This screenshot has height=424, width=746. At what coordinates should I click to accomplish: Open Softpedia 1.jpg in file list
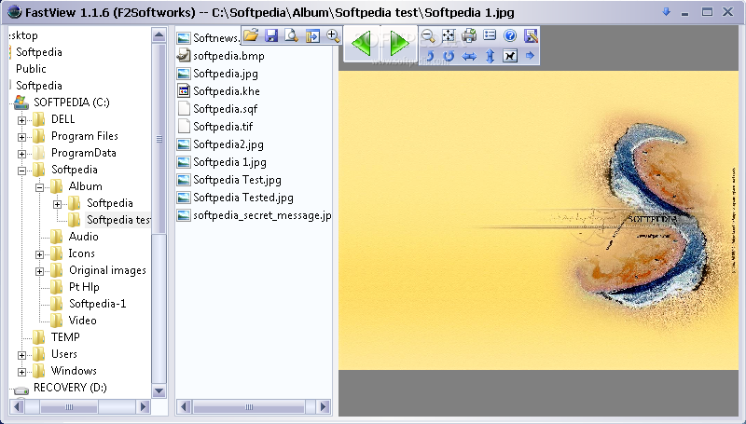tap(229, 162)
